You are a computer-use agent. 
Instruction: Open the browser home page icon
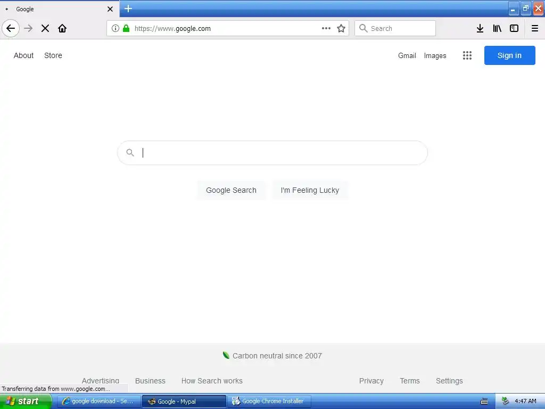click(62, 28)
